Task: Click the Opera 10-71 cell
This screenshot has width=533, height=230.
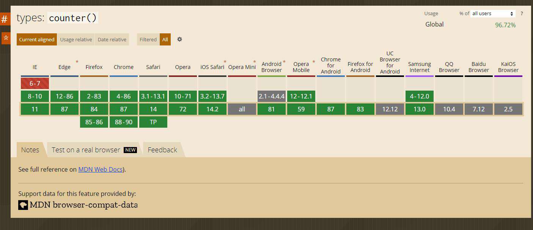Action: tap(183, 96)
